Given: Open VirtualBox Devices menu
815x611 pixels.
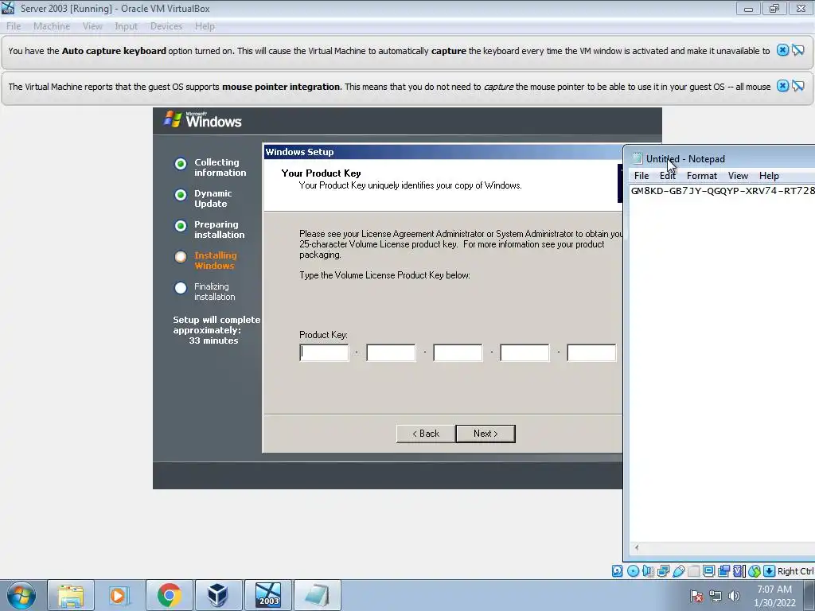Looking at the screenshot, I should point(166,26).
